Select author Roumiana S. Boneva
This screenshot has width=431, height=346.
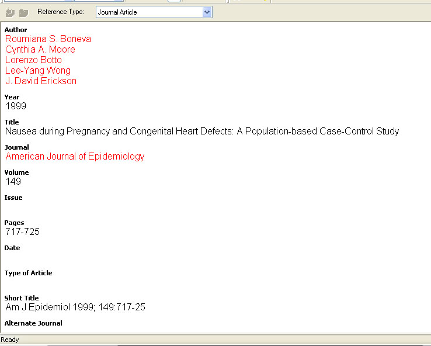(48, 39)
